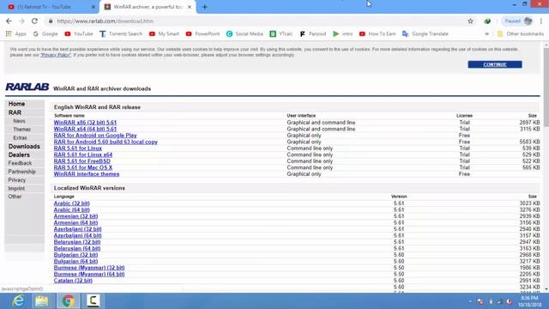Viewport: 549px width, 309px height.
Task: Expand the hidden bookmarks chevron
Action: point(486,33)
